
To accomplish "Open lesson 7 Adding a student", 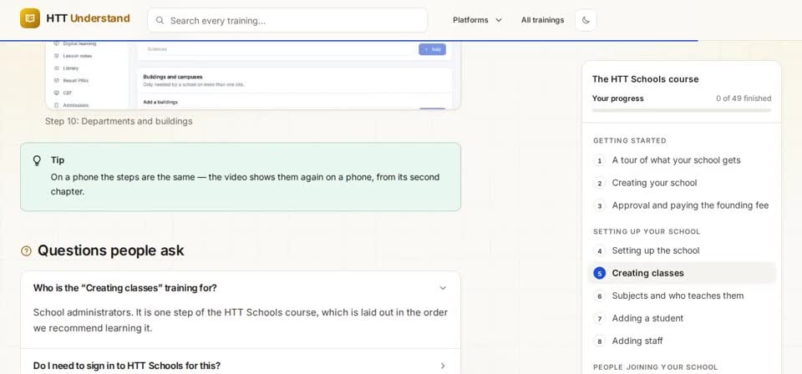I will click(682, 318).
